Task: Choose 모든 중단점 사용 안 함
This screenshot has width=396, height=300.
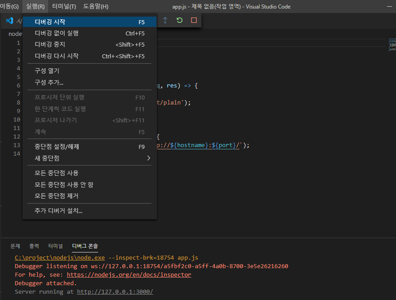Action: pyautogui.click(x=89, y=185)
